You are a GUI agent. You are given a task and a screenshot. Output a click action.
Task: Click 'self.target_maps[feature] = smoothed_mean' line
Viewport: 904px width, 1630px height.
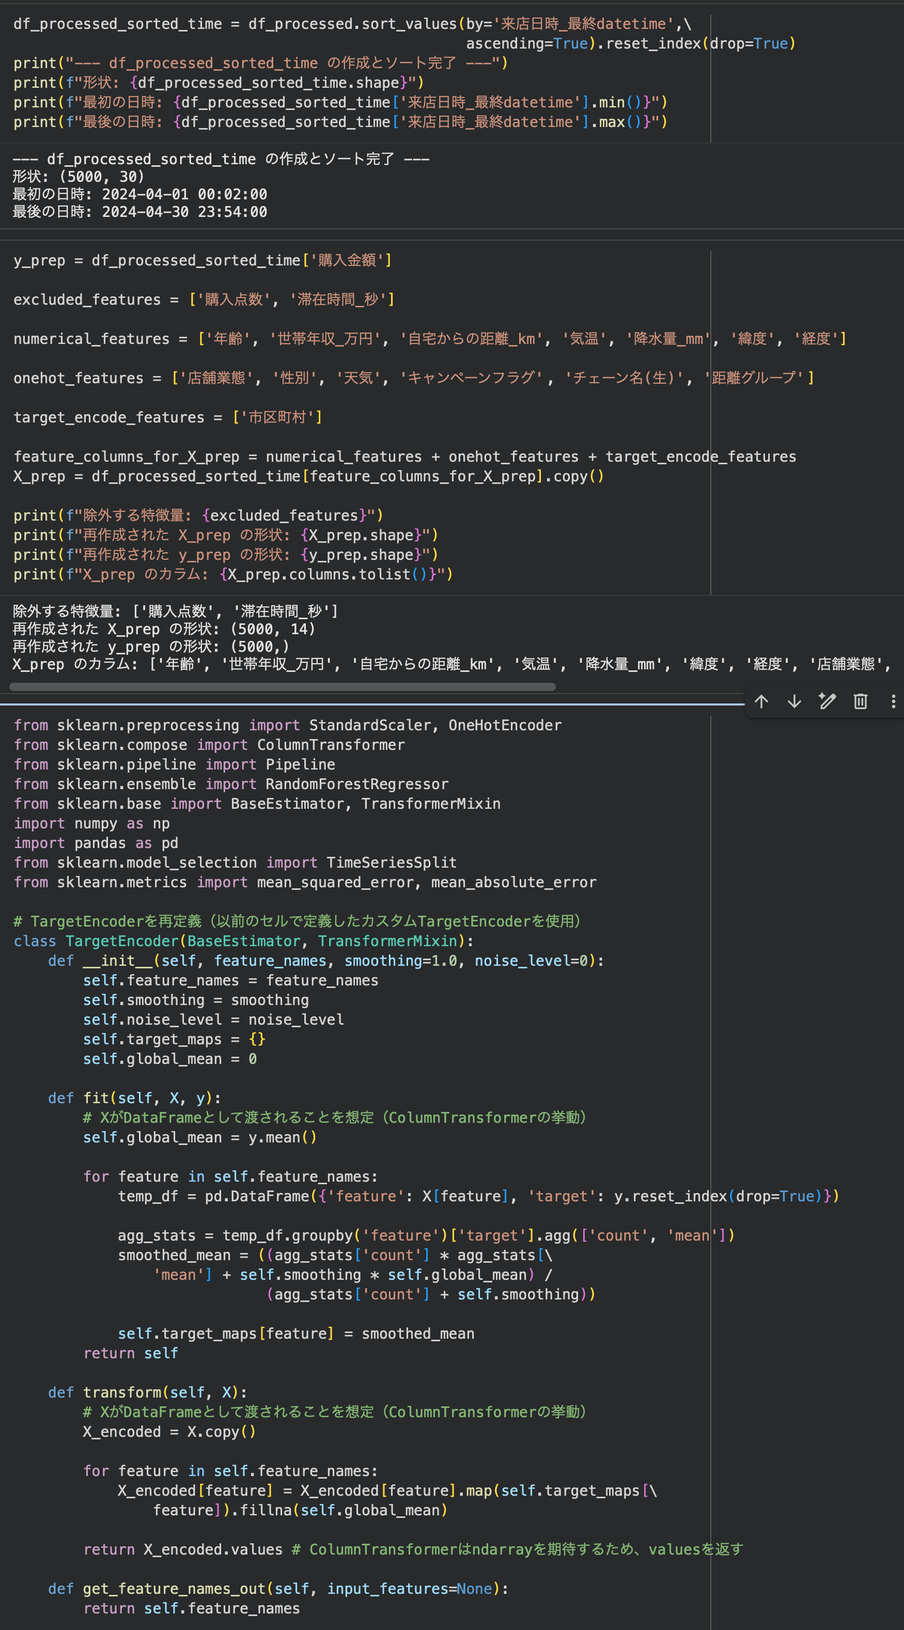pos(295,1333)
